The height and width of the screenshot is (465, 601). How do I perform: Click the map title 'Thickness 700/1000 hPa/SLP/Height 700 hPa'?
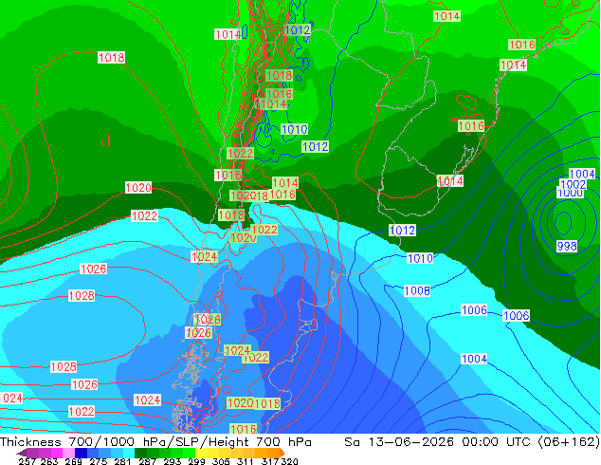tap(155, 442)
